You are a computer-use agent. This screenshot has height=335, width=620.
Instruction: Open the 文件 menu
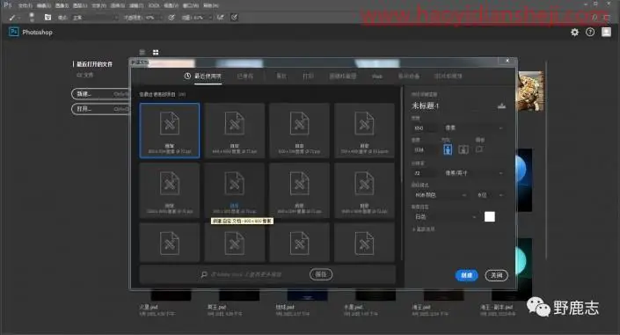25,5
